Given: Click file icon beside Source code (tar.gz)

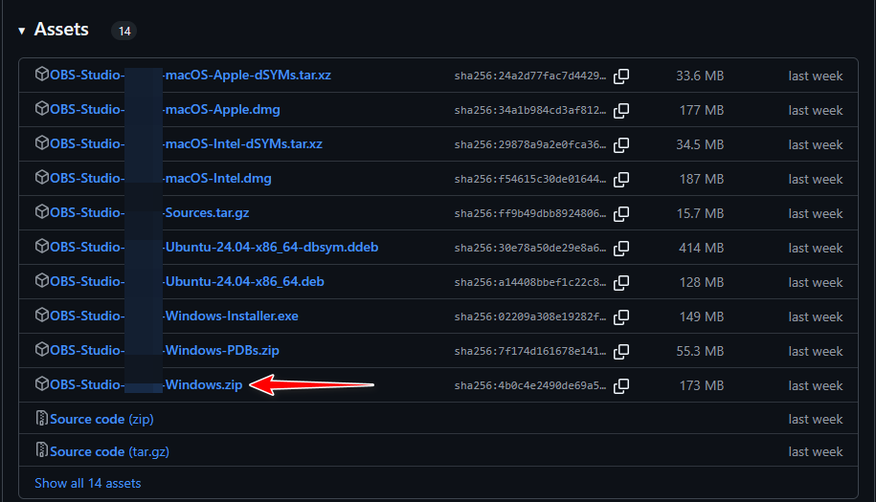Looking at the screenshot, I should [x=42, y=450].
